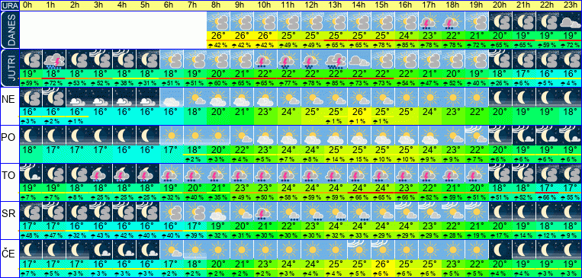Image resolution: width=582 pixels, height=278 pixels.
Task: Click the JUTRI 14h cloudy icon
Action: 359,59
